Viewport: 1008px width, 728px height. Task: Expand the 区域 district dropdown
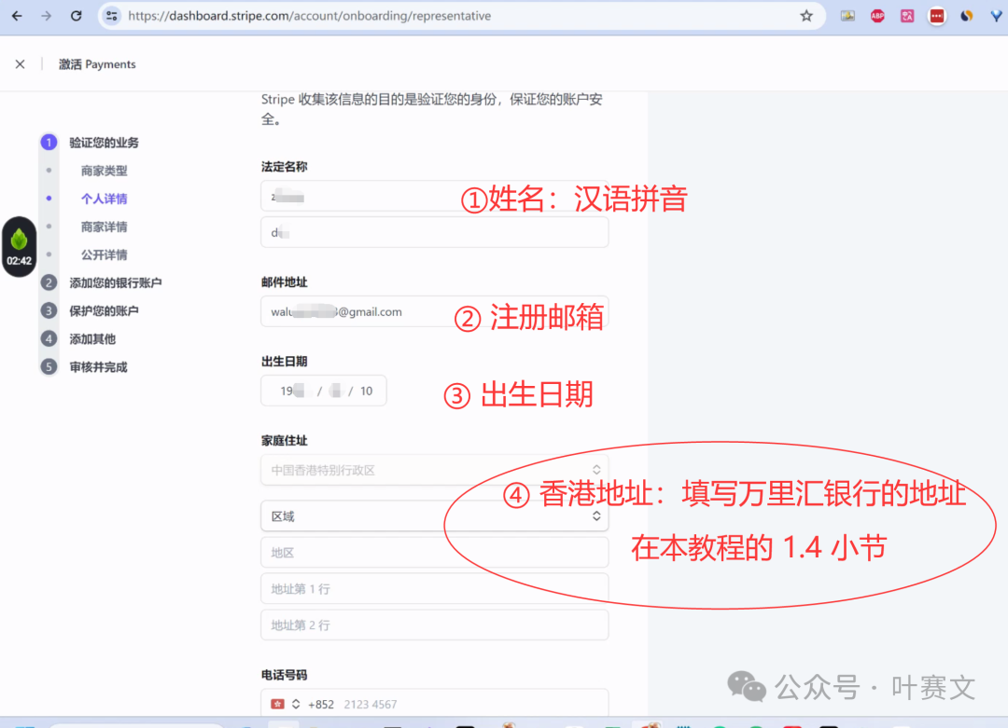434,516
